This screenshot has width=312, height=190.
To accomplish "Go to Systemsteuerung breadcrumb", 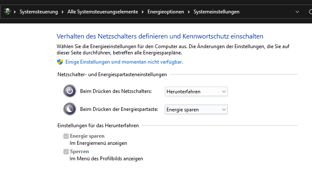I will click(39, 12).
